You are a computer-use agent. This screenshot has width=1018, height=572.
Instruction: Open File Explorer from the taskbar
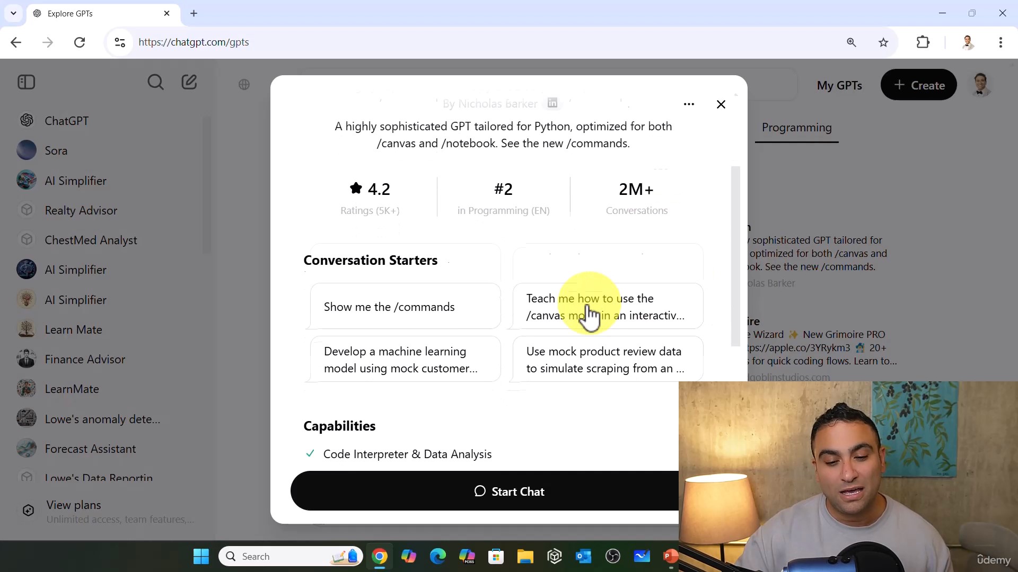click(525, 557)
